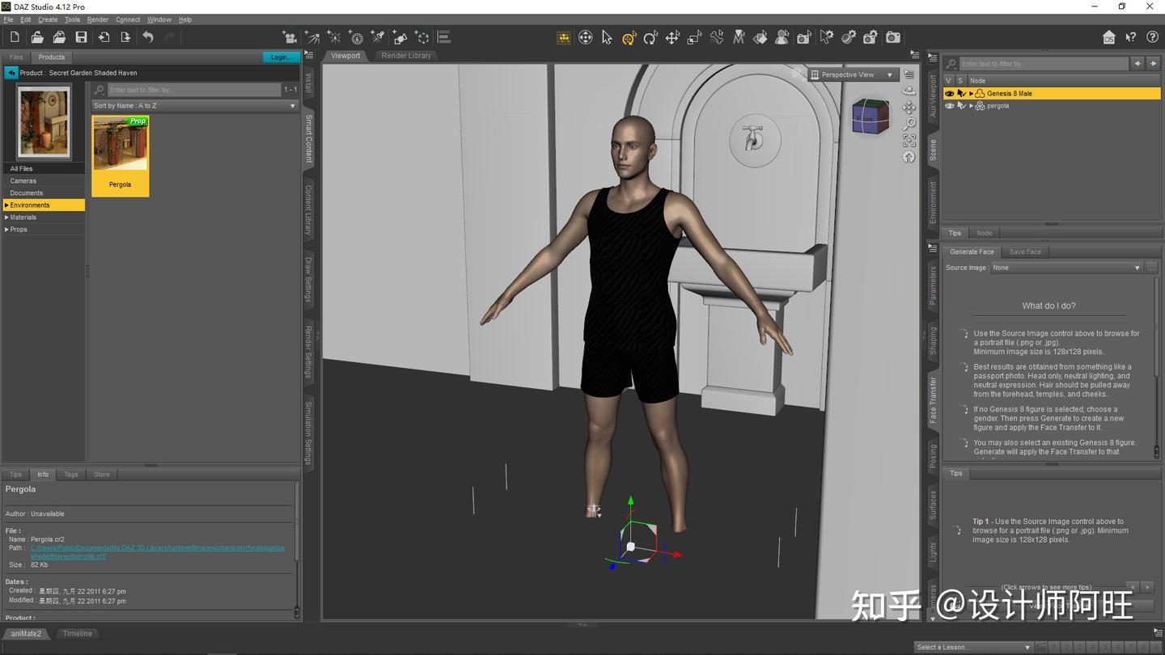Screen dimensions: 1165x655
Task: Open the Source Image dropdown showing None
Action: pyautogui.click(x=1137, y=267)
